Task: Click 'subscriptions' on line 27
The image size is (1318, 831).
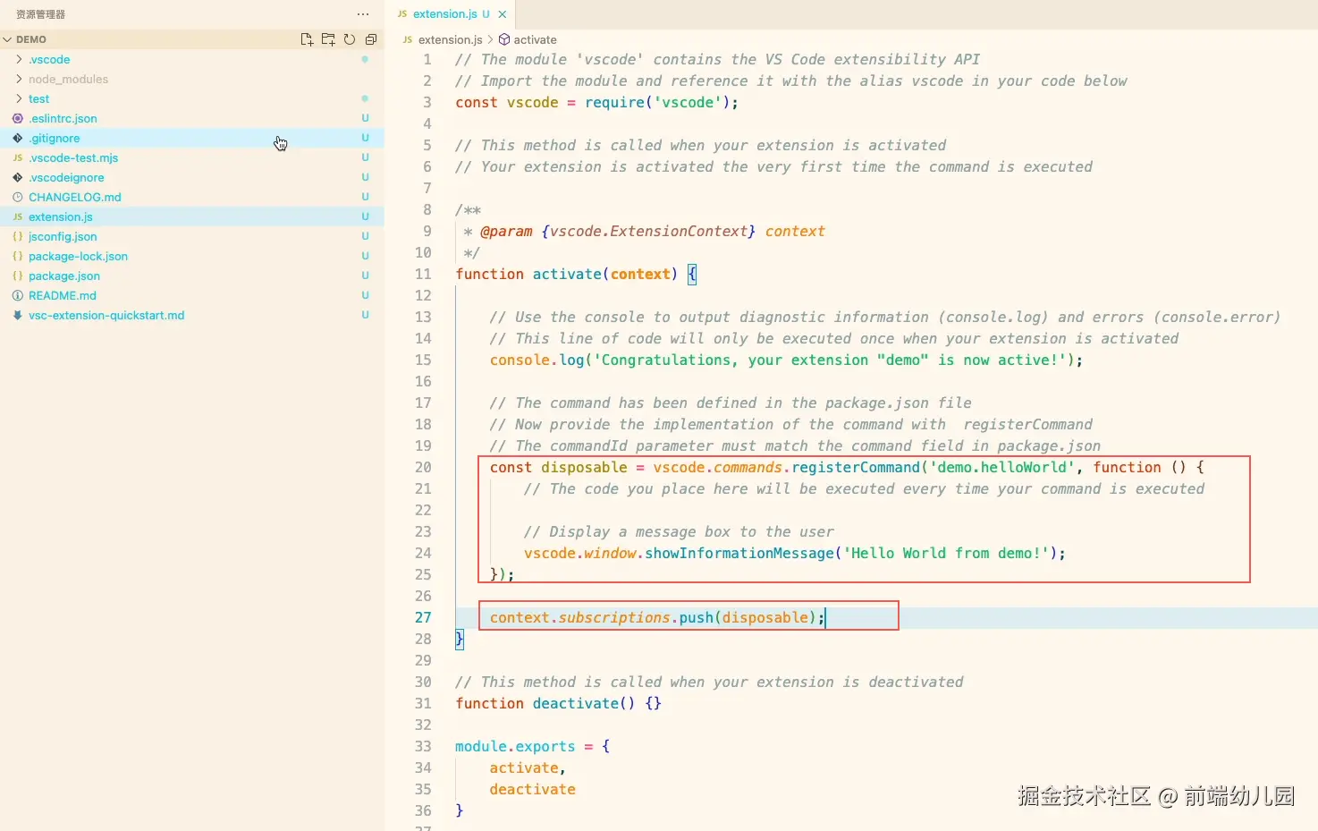Action: point(614,617)
